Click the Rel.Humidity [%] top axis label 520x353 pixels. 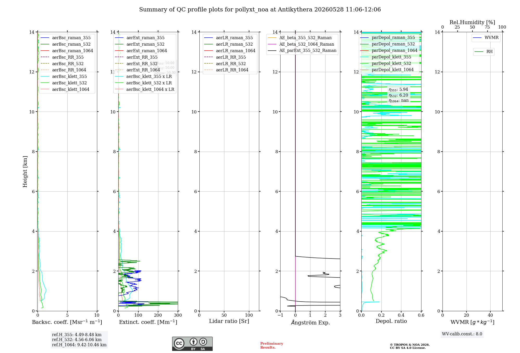(x=472, y=23)
